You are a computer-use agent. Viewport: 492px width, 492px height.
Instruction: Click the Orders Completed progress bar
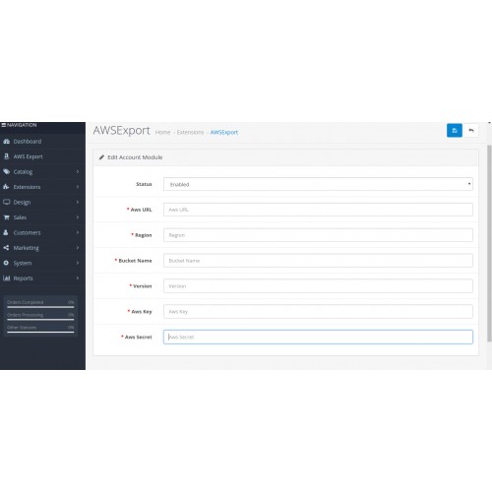coord(40,307)
